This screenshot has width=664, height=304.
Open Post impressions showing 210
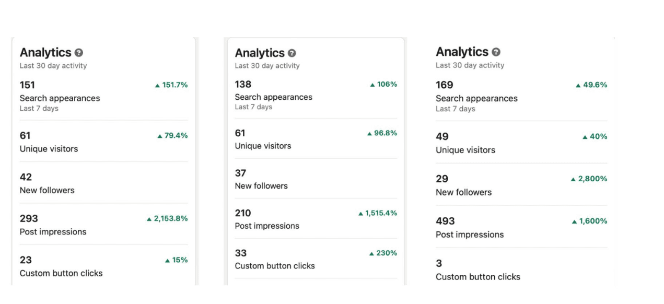316,219
